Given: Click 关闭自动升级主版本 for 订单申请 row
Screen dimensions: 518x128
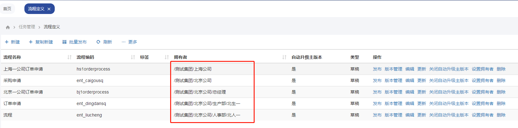Looking at the screenshot, I should pyautogui.click(x=449, y=103).
